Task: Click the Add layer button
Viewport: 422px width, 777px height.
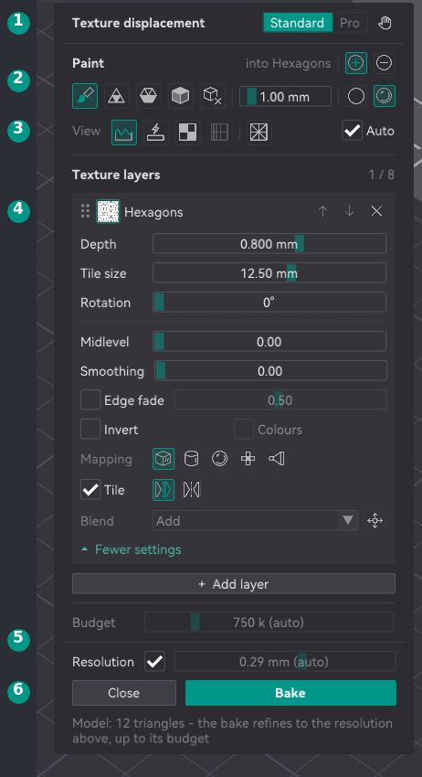Action: [x=234, y=584]
